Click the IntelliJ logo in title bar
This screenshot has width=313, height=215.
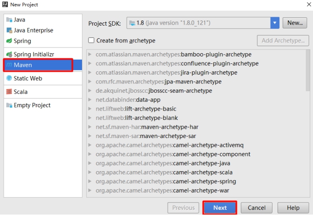click(5, 4)
